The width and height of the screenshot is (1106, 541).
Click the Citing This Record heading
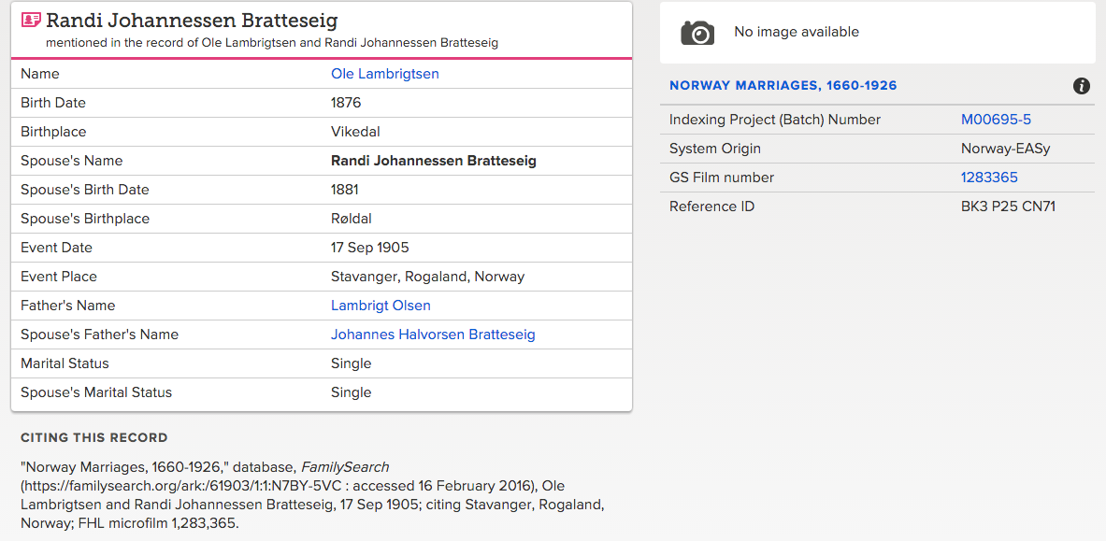pos(94,437)
